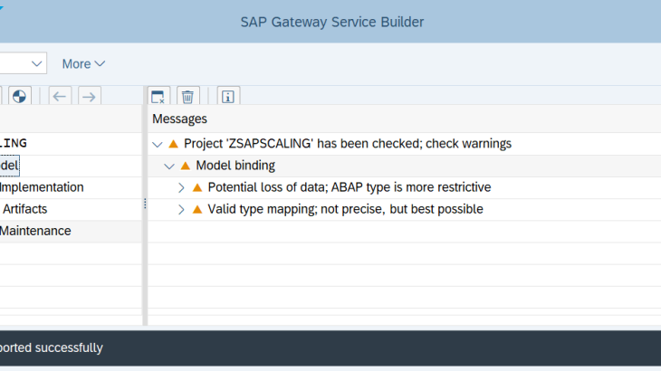Image resolution: width=661 pixels, height=371 pixels.
Task: Open the Implementation tree node
Action: click(42, 187)
